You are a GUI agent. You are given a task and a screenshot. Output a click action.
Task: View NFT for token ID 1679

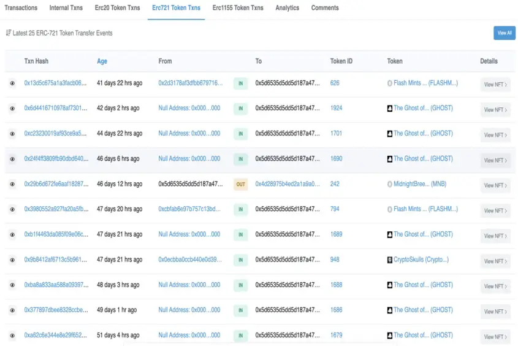tap(495, 337)
